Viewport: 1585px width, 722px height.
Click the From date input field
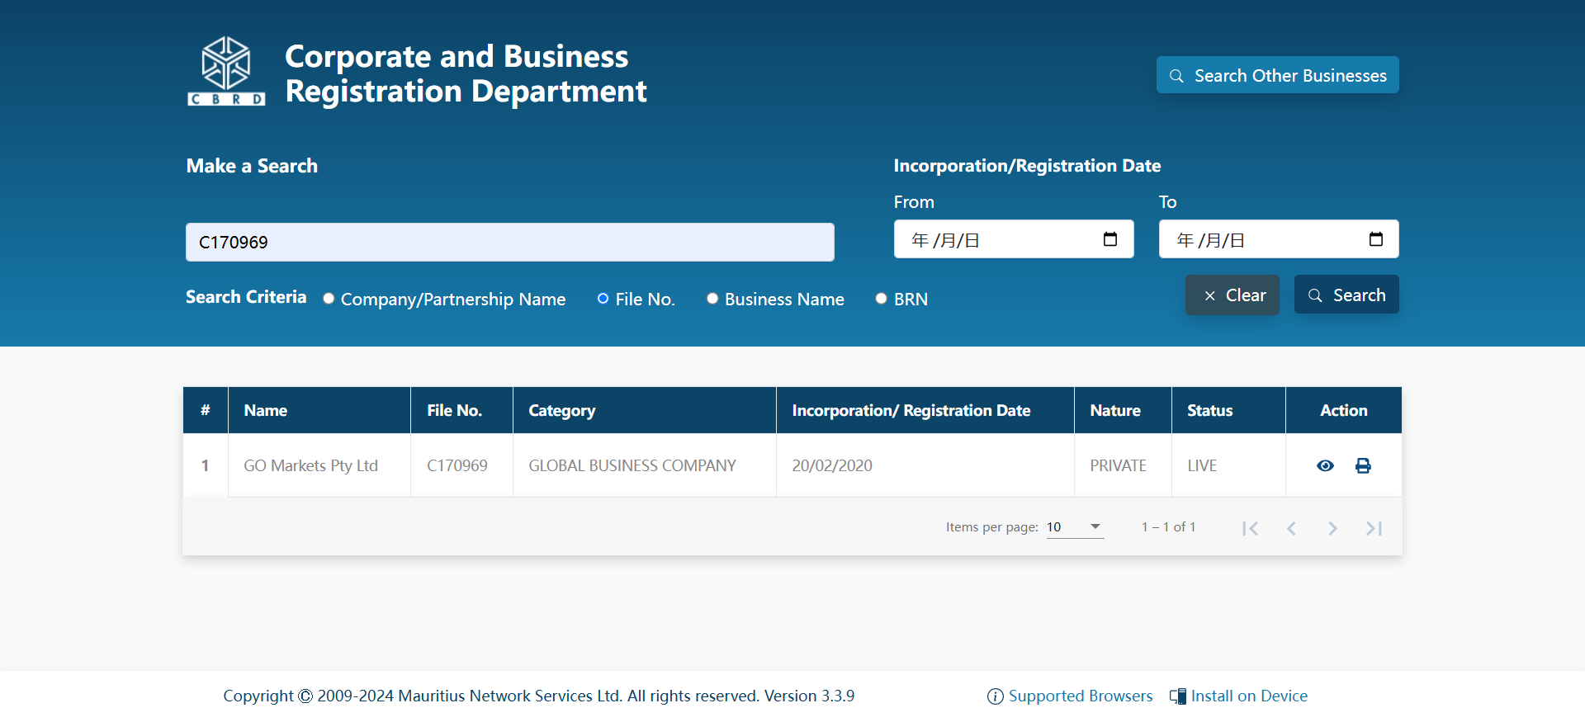point(1014,239)
